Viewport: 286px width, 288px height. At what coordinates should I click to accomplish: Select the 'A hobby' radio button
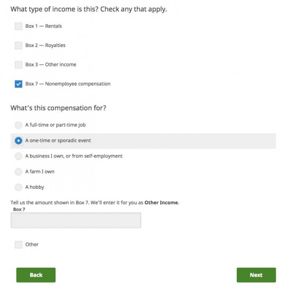pyautogui.click(x=18, y=187)
